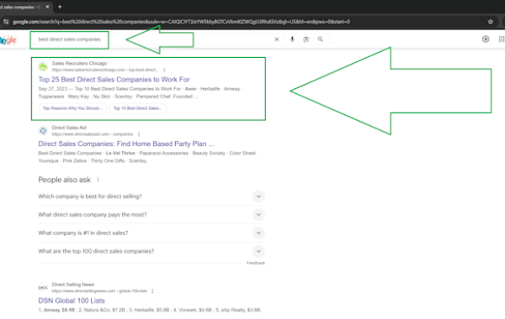Screen dimensions: 505x319
Task: Click the Feedback link under People also ask
Action: (x=256, y=263)
